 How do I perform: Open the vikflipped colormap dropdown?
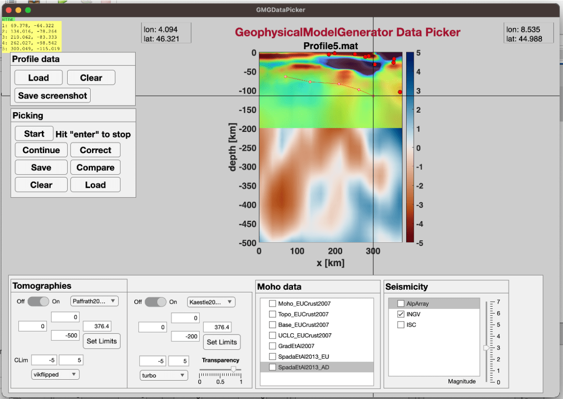coord(55,374)
